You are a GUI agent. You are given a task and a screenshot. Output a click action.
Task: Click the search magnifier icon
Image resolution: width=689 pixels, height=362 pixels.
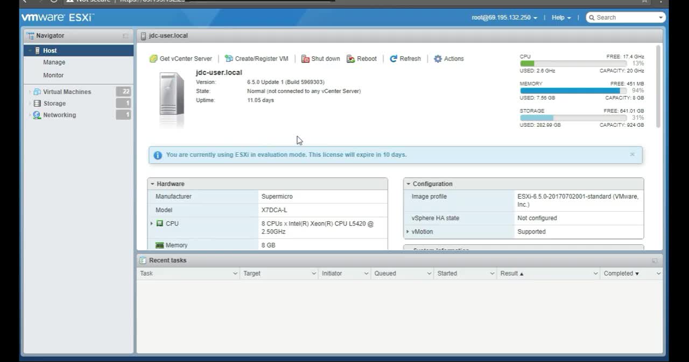pos(592,18)
